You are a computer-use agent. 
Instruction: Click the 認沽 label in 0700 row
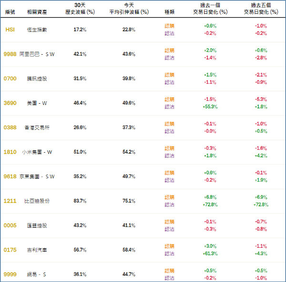[169, 82]
